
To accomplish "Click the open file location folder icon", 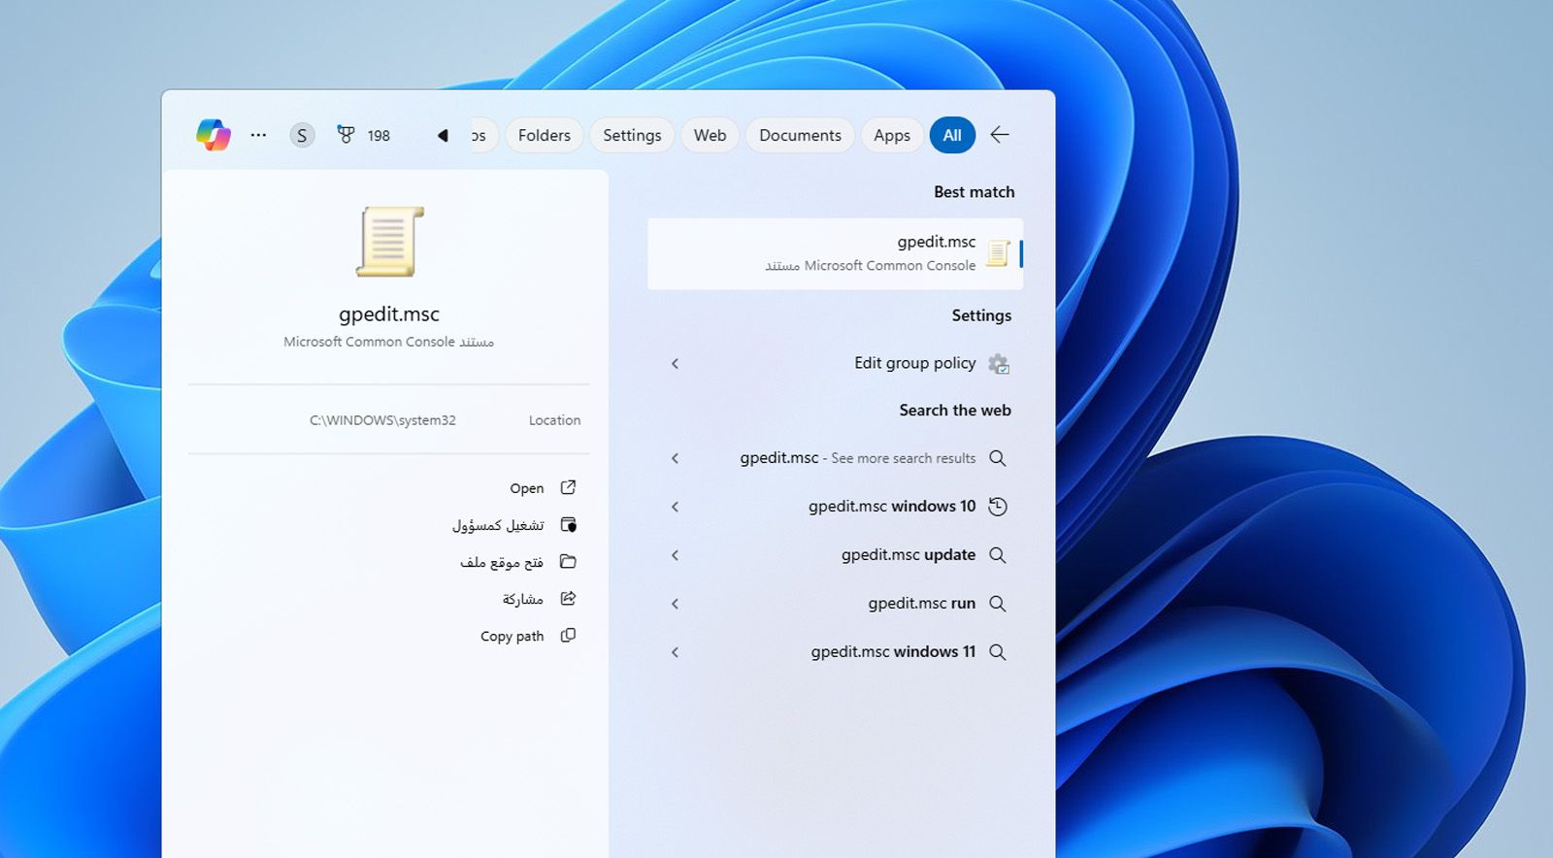I will point(569,562).
